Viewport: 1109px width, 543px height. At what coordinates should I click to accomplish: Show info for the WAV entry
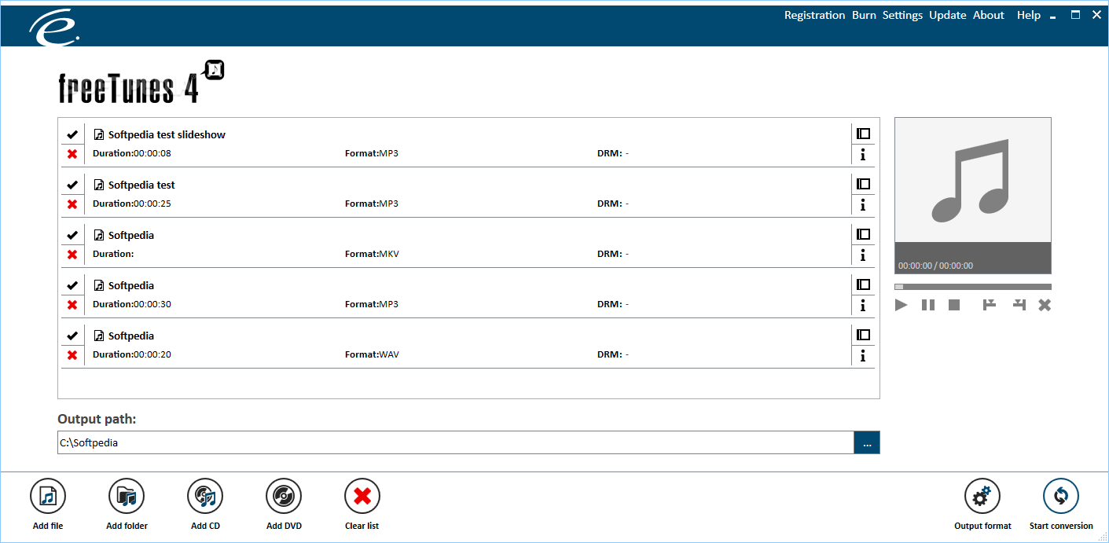(x=863, y=356)
